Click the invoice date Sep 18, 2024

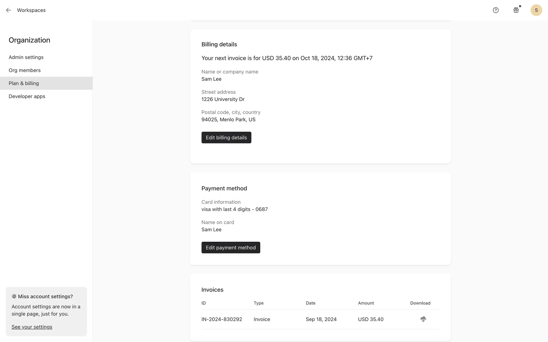(x=321, y=319)
